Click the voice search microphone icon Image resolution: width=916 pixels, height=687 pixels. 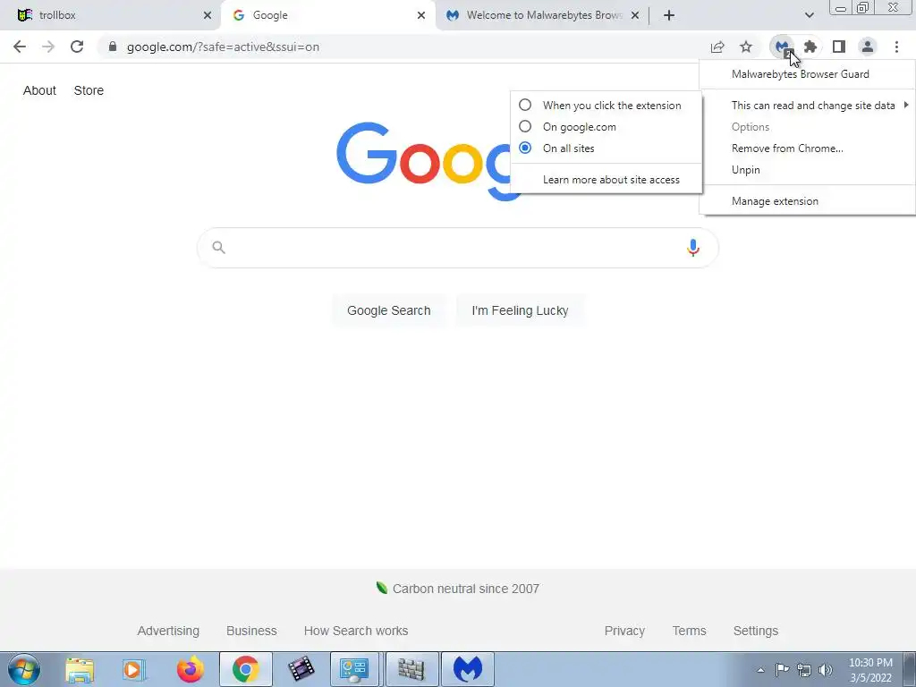click(x=693, y=248)
